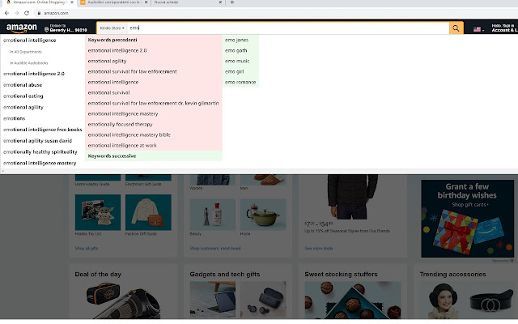The image size is (518, 324).
Task: Select left-column suggestion emotional intelligence 2.0
Action: [34, 74]
